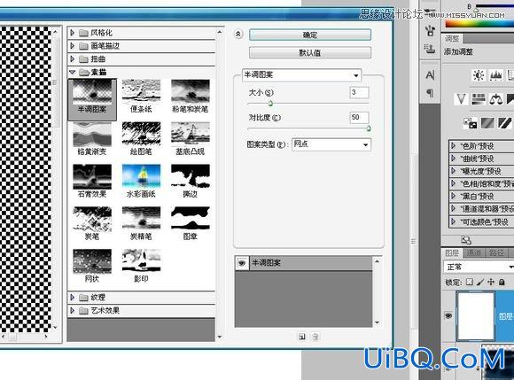Expand the 纹理 filter folder
Screen dimensions: 514x380
pos(73,297)
